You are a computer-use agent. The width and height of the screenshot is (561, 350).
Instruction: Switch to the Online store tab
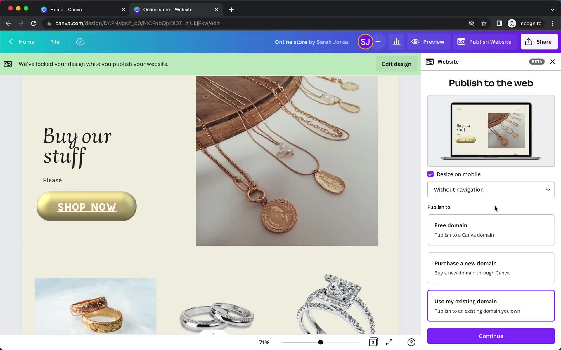click(x=168, y=9)
